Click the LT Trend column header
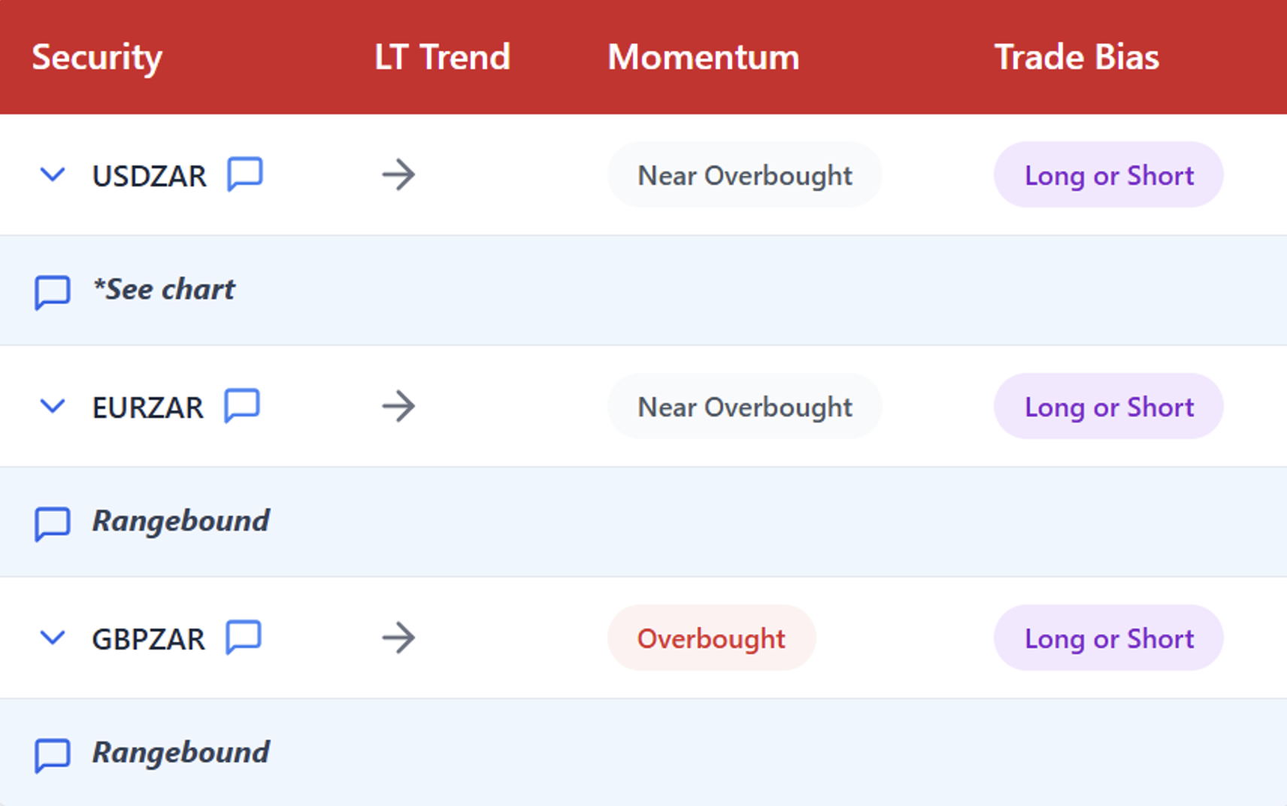This screenshot has width=1287, height=806. coord(442,57)
